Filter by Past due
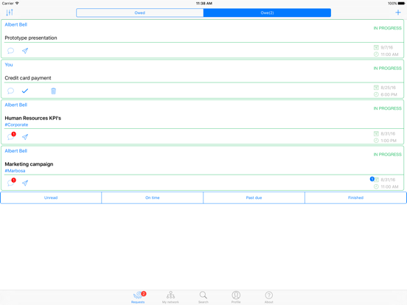This screenshot has width=407, height=305. click(x=254, y=197)
